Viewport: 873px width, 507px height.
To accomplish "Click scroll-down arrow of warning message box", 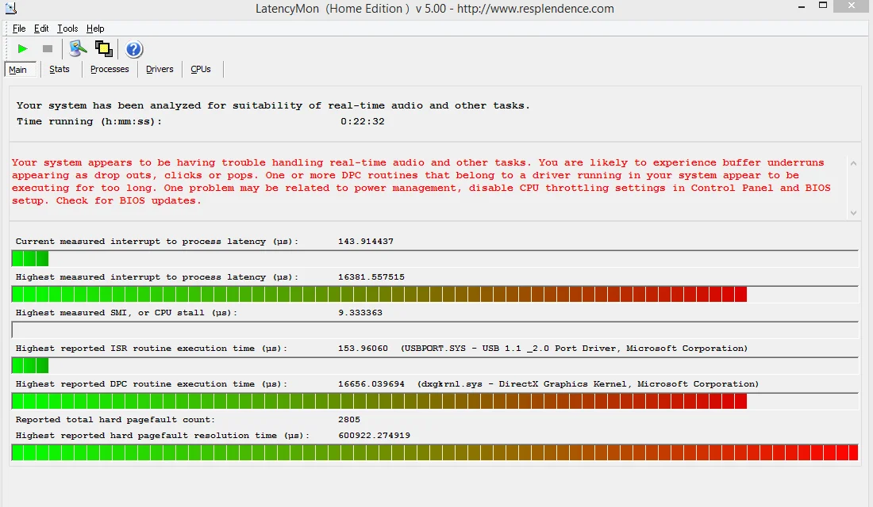I will 853,213.
